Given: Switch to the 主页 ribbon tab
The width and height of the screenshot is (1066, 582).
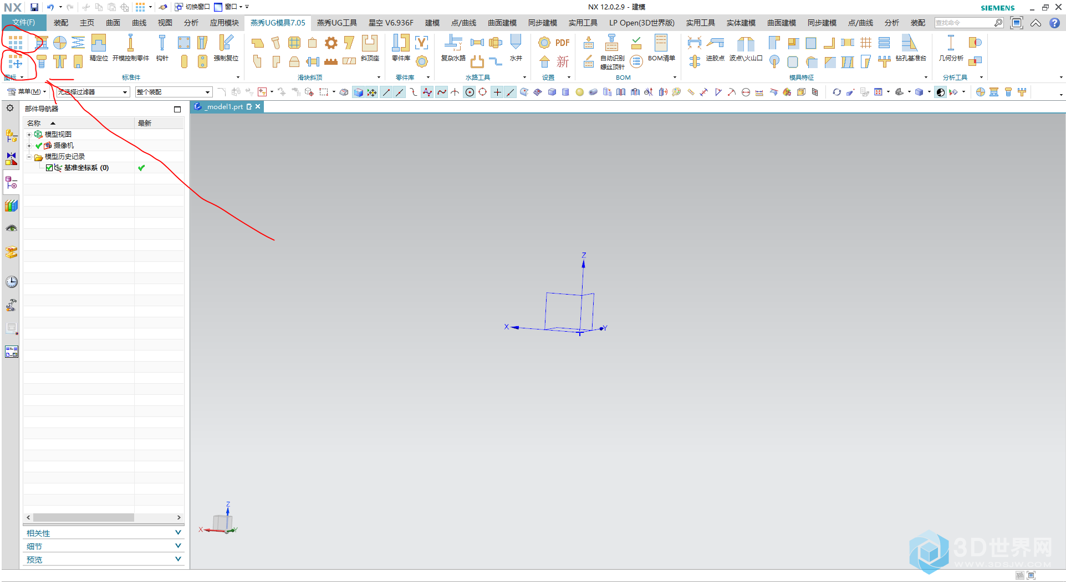Looking at the screenshot, I should 87,23.
